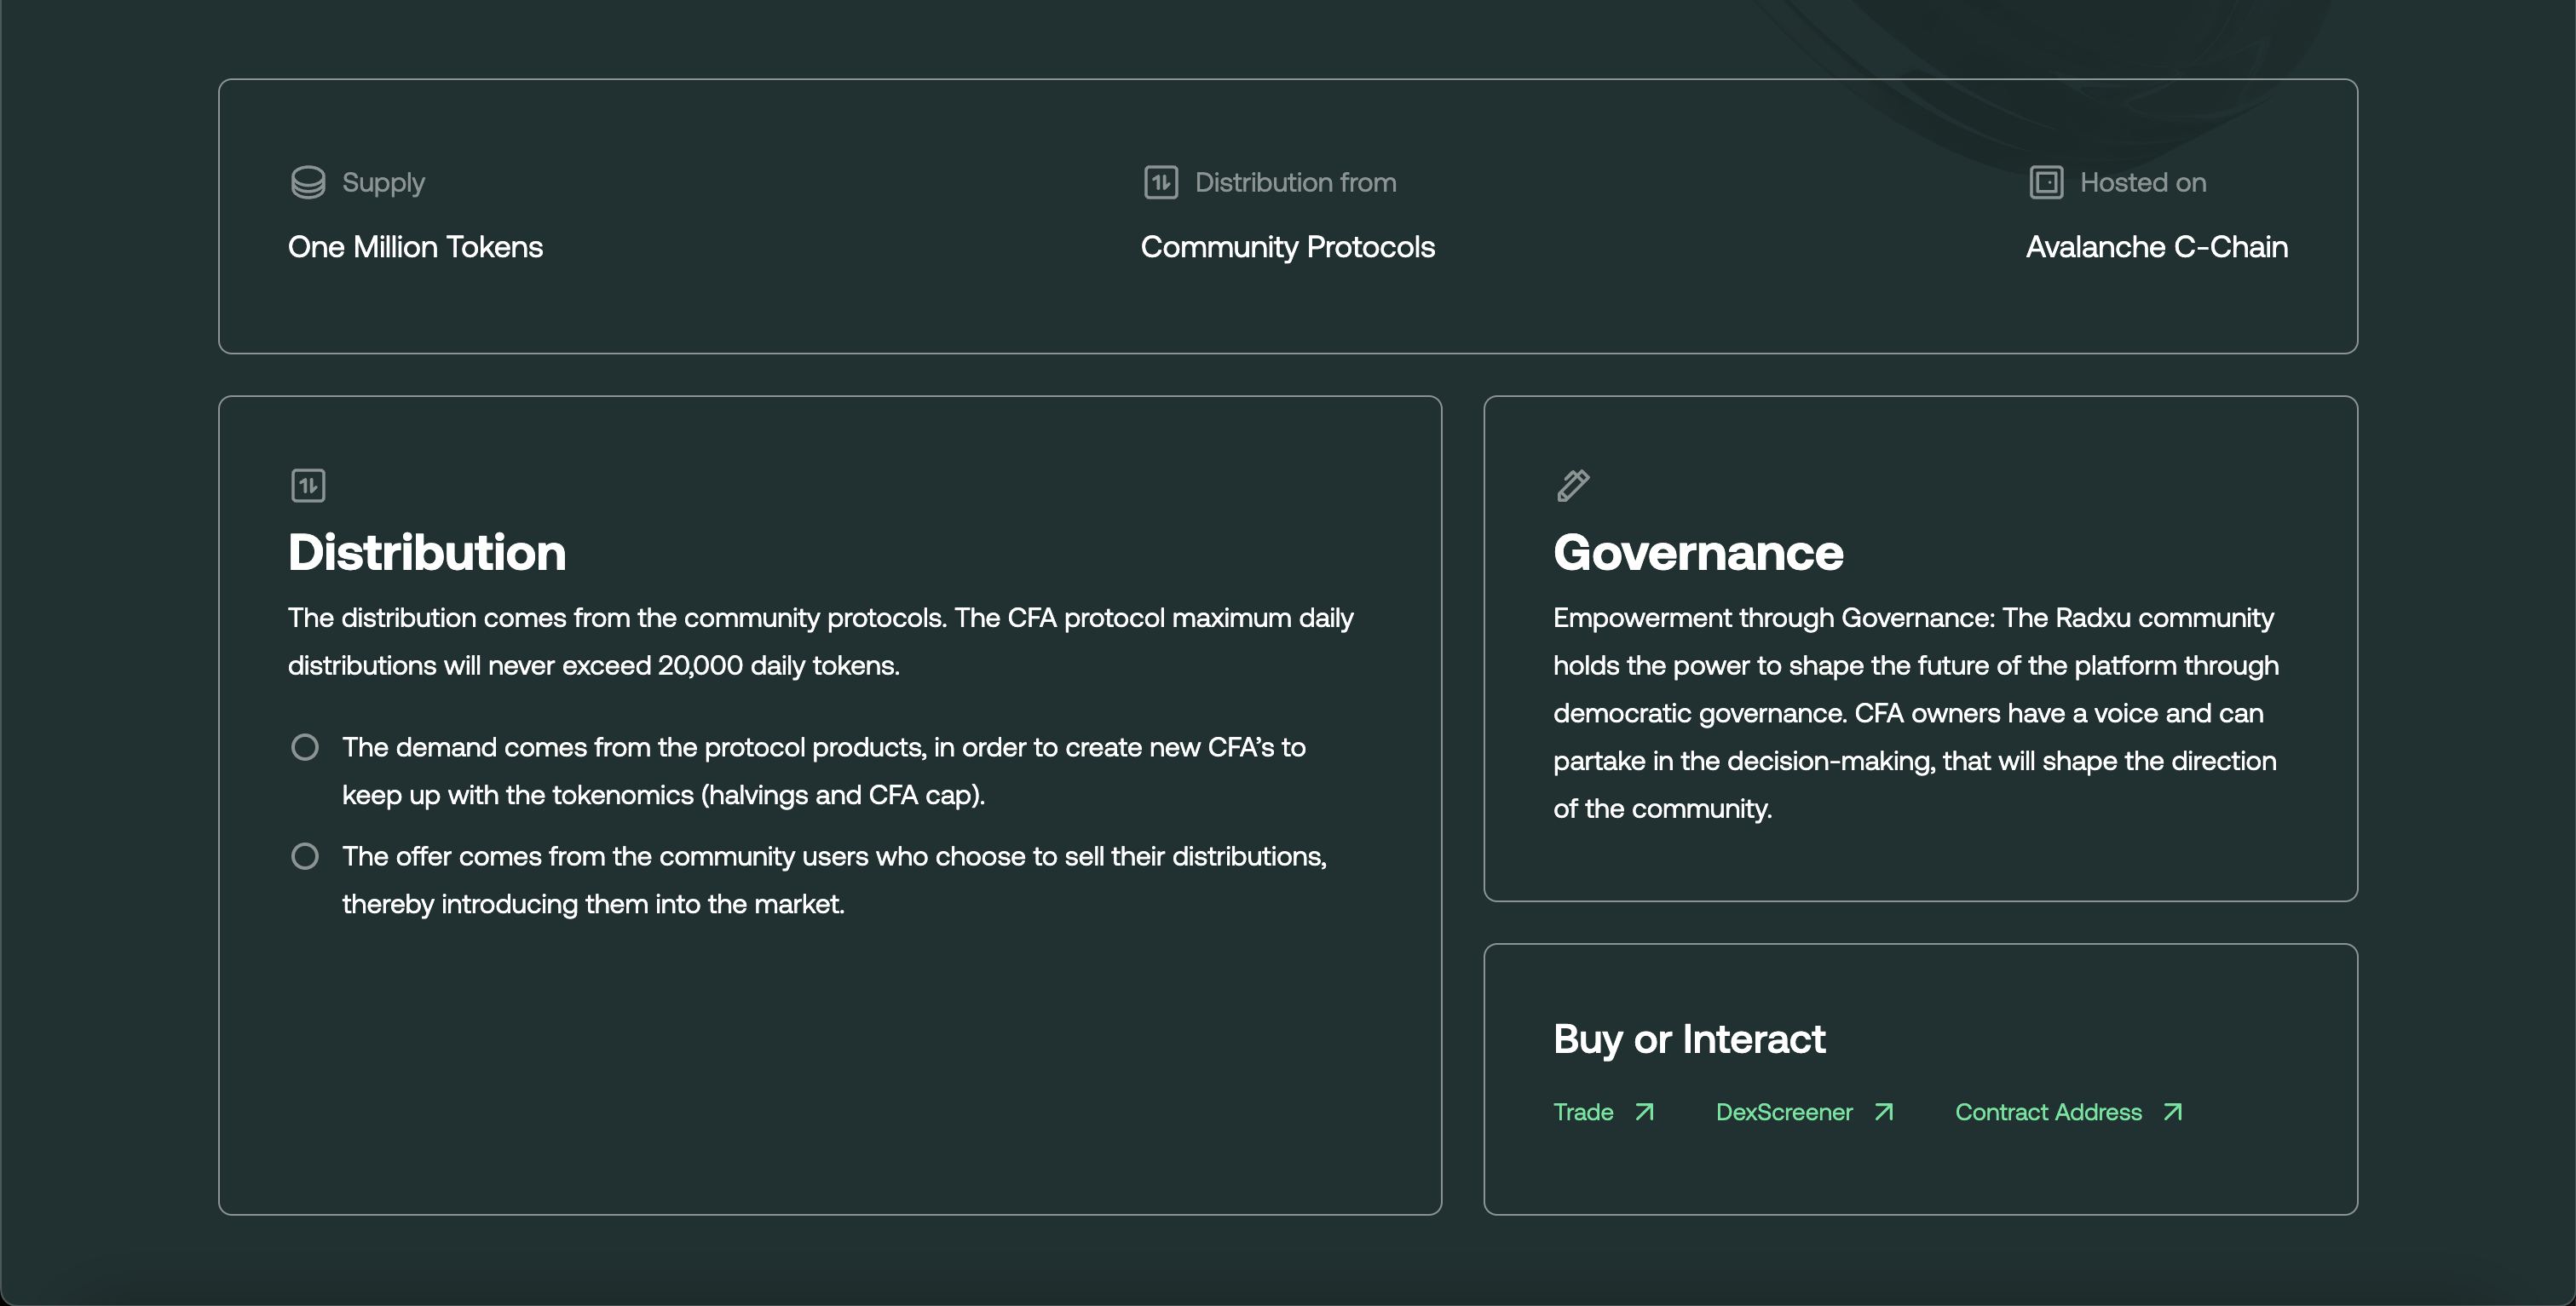Click the arrow icon beside Contract Address
Image resolution: width=2576 pixels, height=1306 pixels.
coord(2170,1112)
